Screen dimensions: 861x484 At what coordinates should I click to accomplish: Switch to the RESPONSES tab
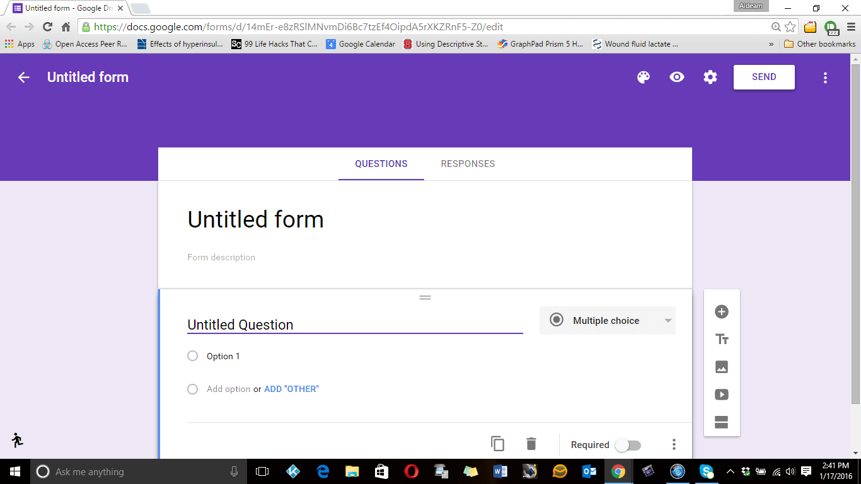coord(468,164)
